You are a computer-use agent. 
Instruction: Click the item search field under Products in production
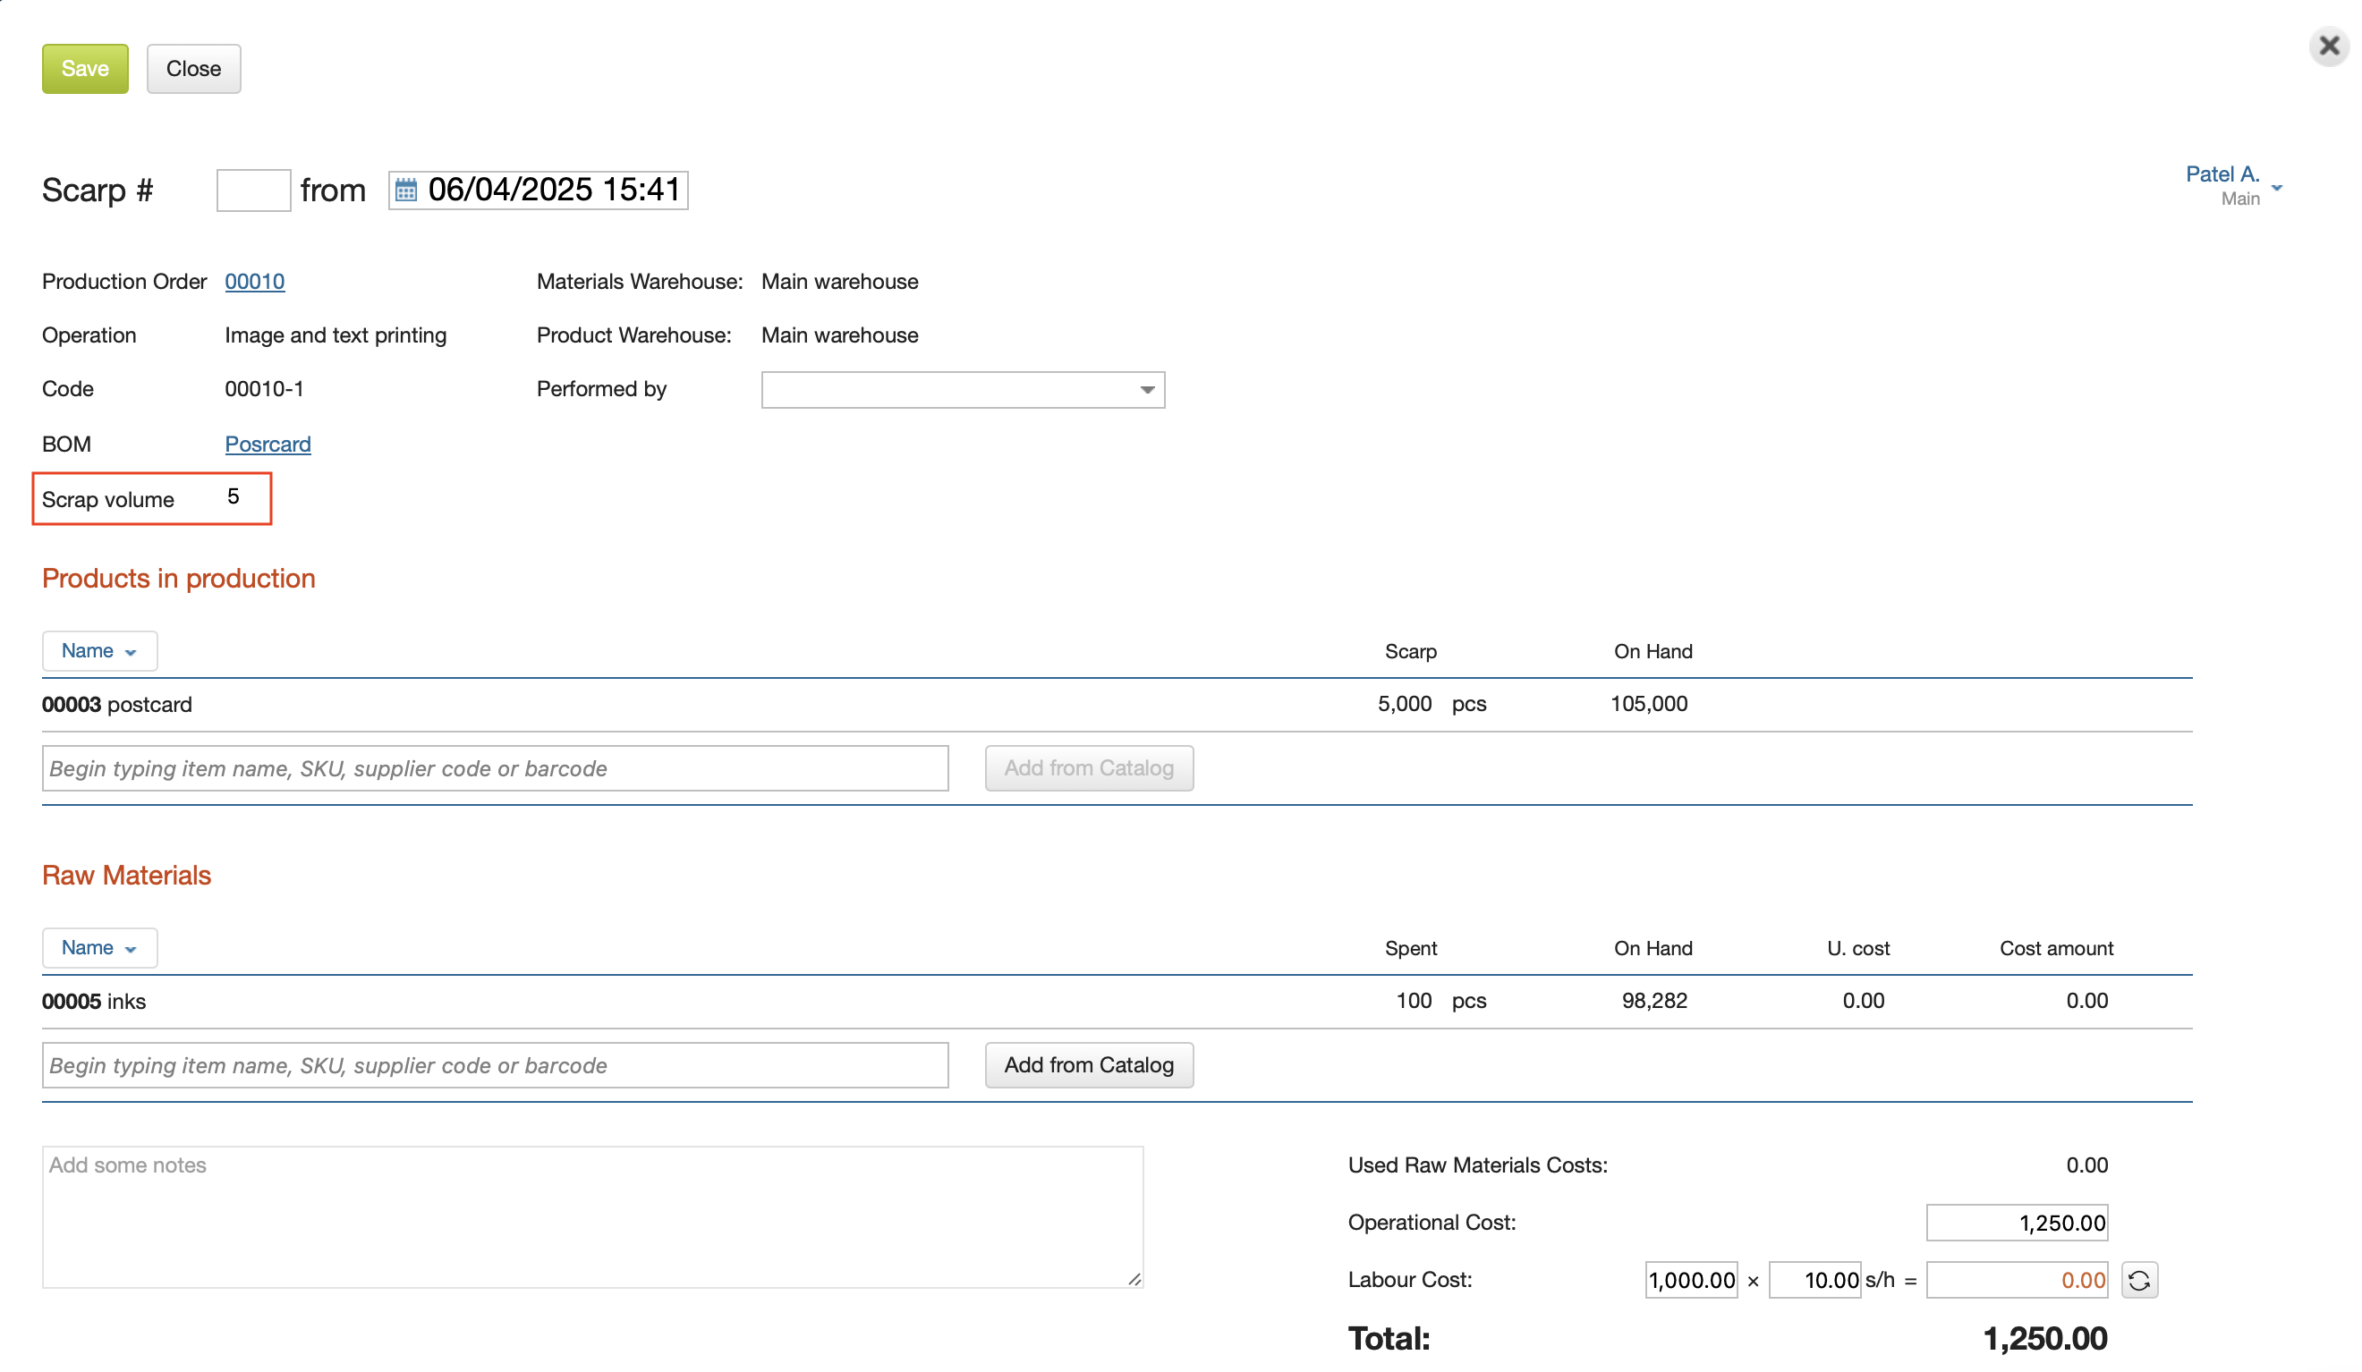(x=495, y=767)
